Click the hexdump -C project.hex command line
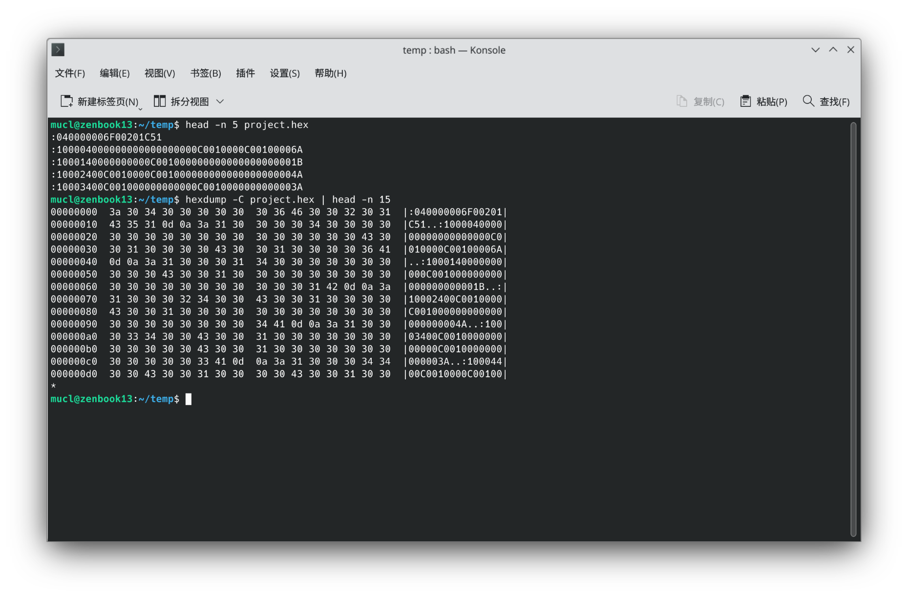The width and height of the screenshot is (908, 597). (x=288, y=200)
